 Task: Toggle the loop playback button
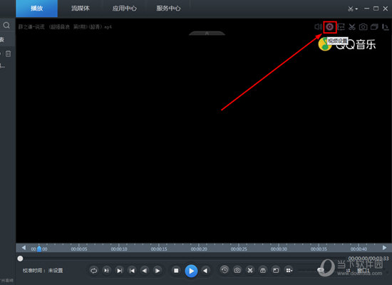[x=94, y=271]
